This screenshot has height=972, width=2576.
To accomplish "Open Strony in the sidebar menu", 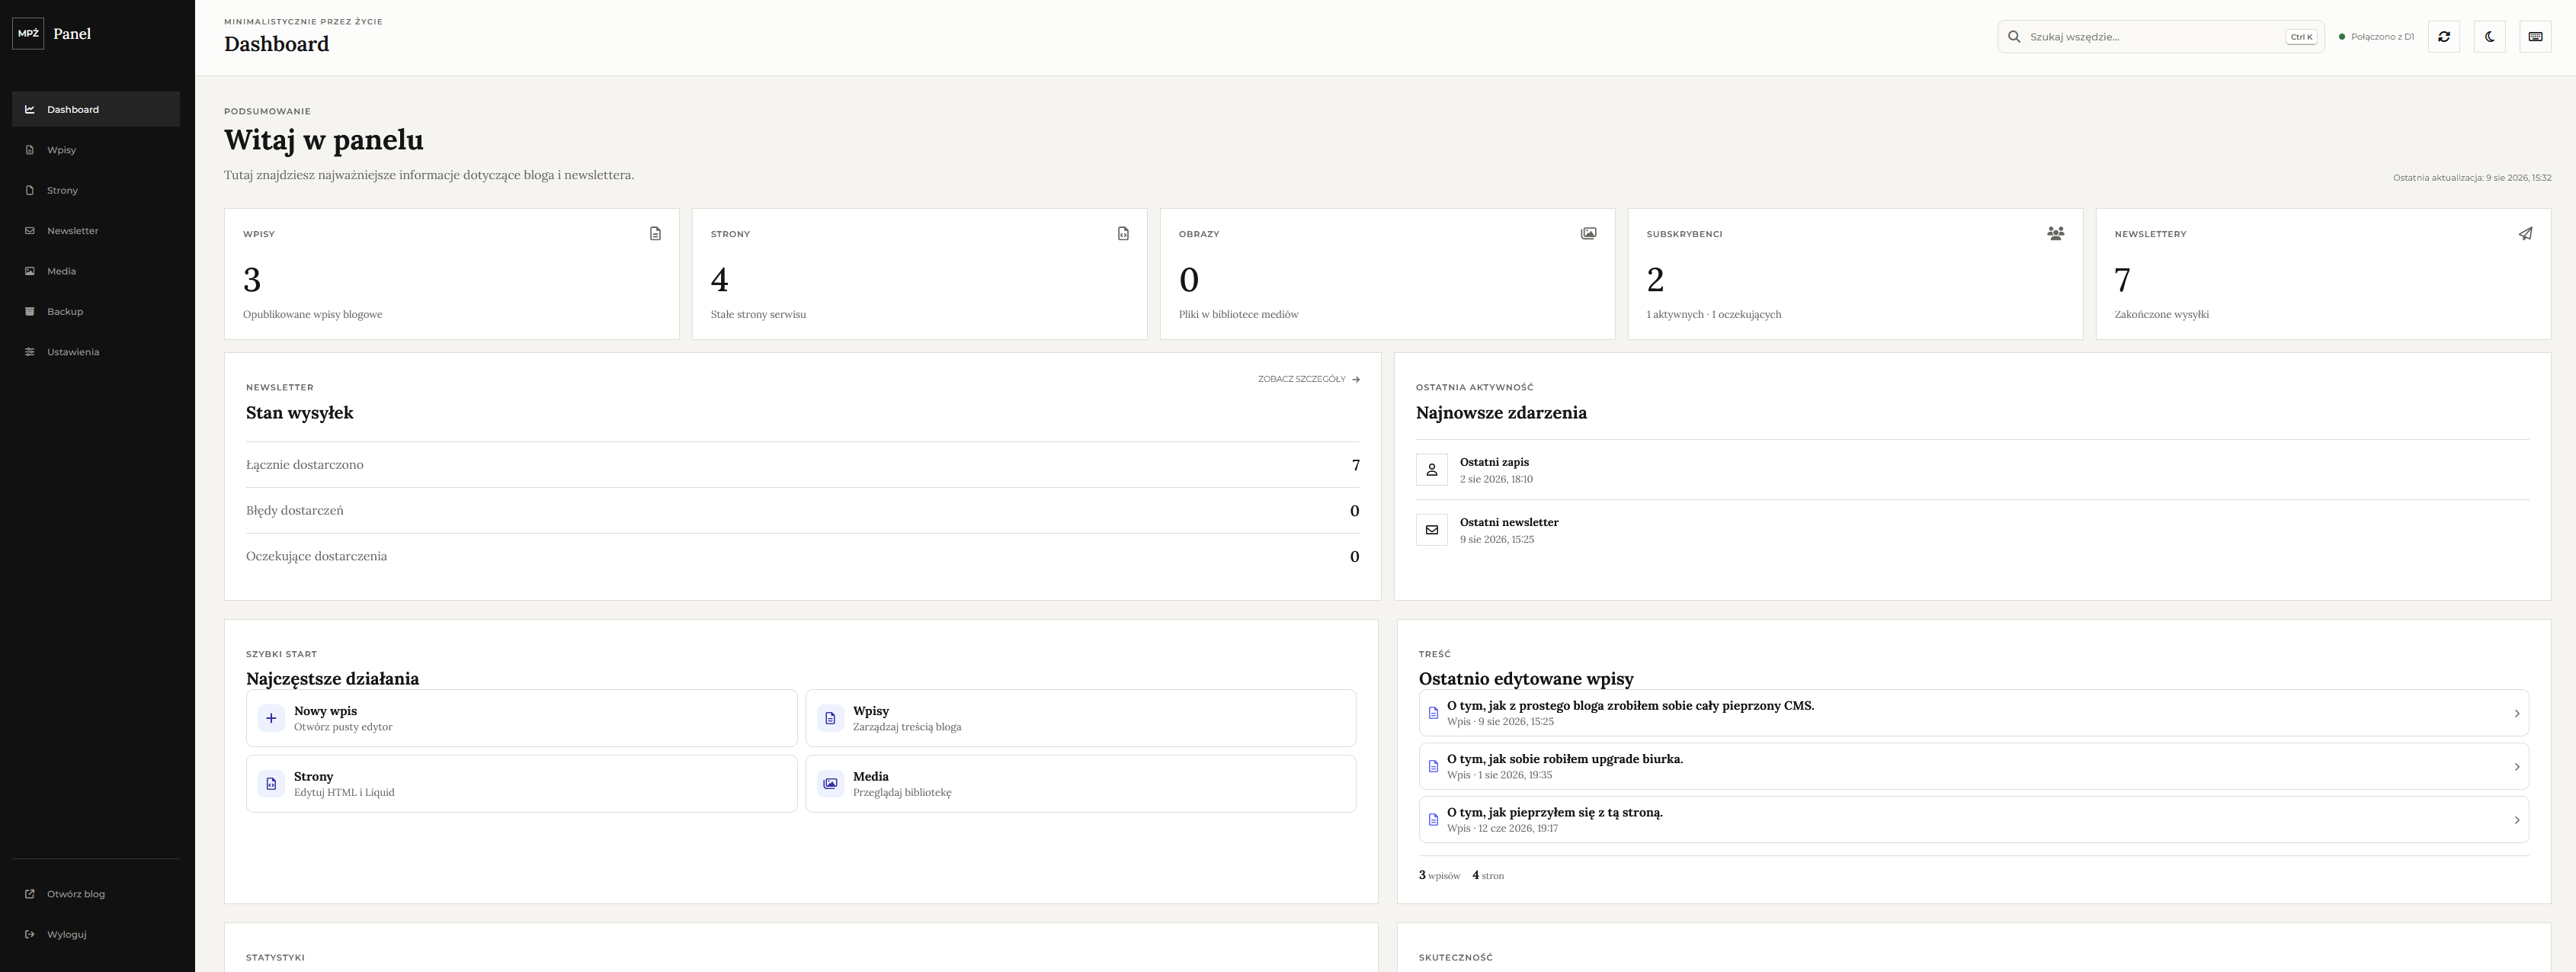I will click(96, 190).
